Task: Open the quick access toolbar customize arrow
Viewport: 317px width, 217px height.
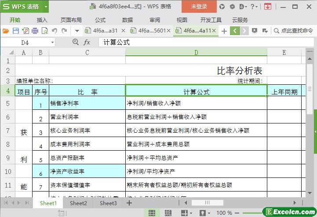Action: tap(77, 31)
